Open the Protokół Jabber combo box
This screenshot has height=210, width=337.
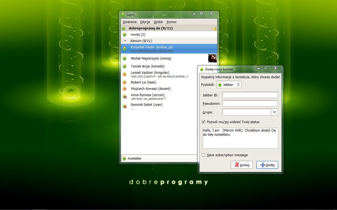(x=229, y=85)
